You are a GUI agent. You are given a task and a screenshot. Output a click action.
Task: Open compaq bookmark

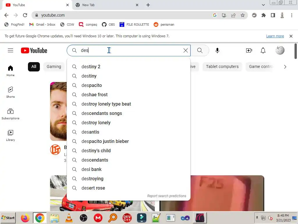pyautogui.click(x=88, y=24)
